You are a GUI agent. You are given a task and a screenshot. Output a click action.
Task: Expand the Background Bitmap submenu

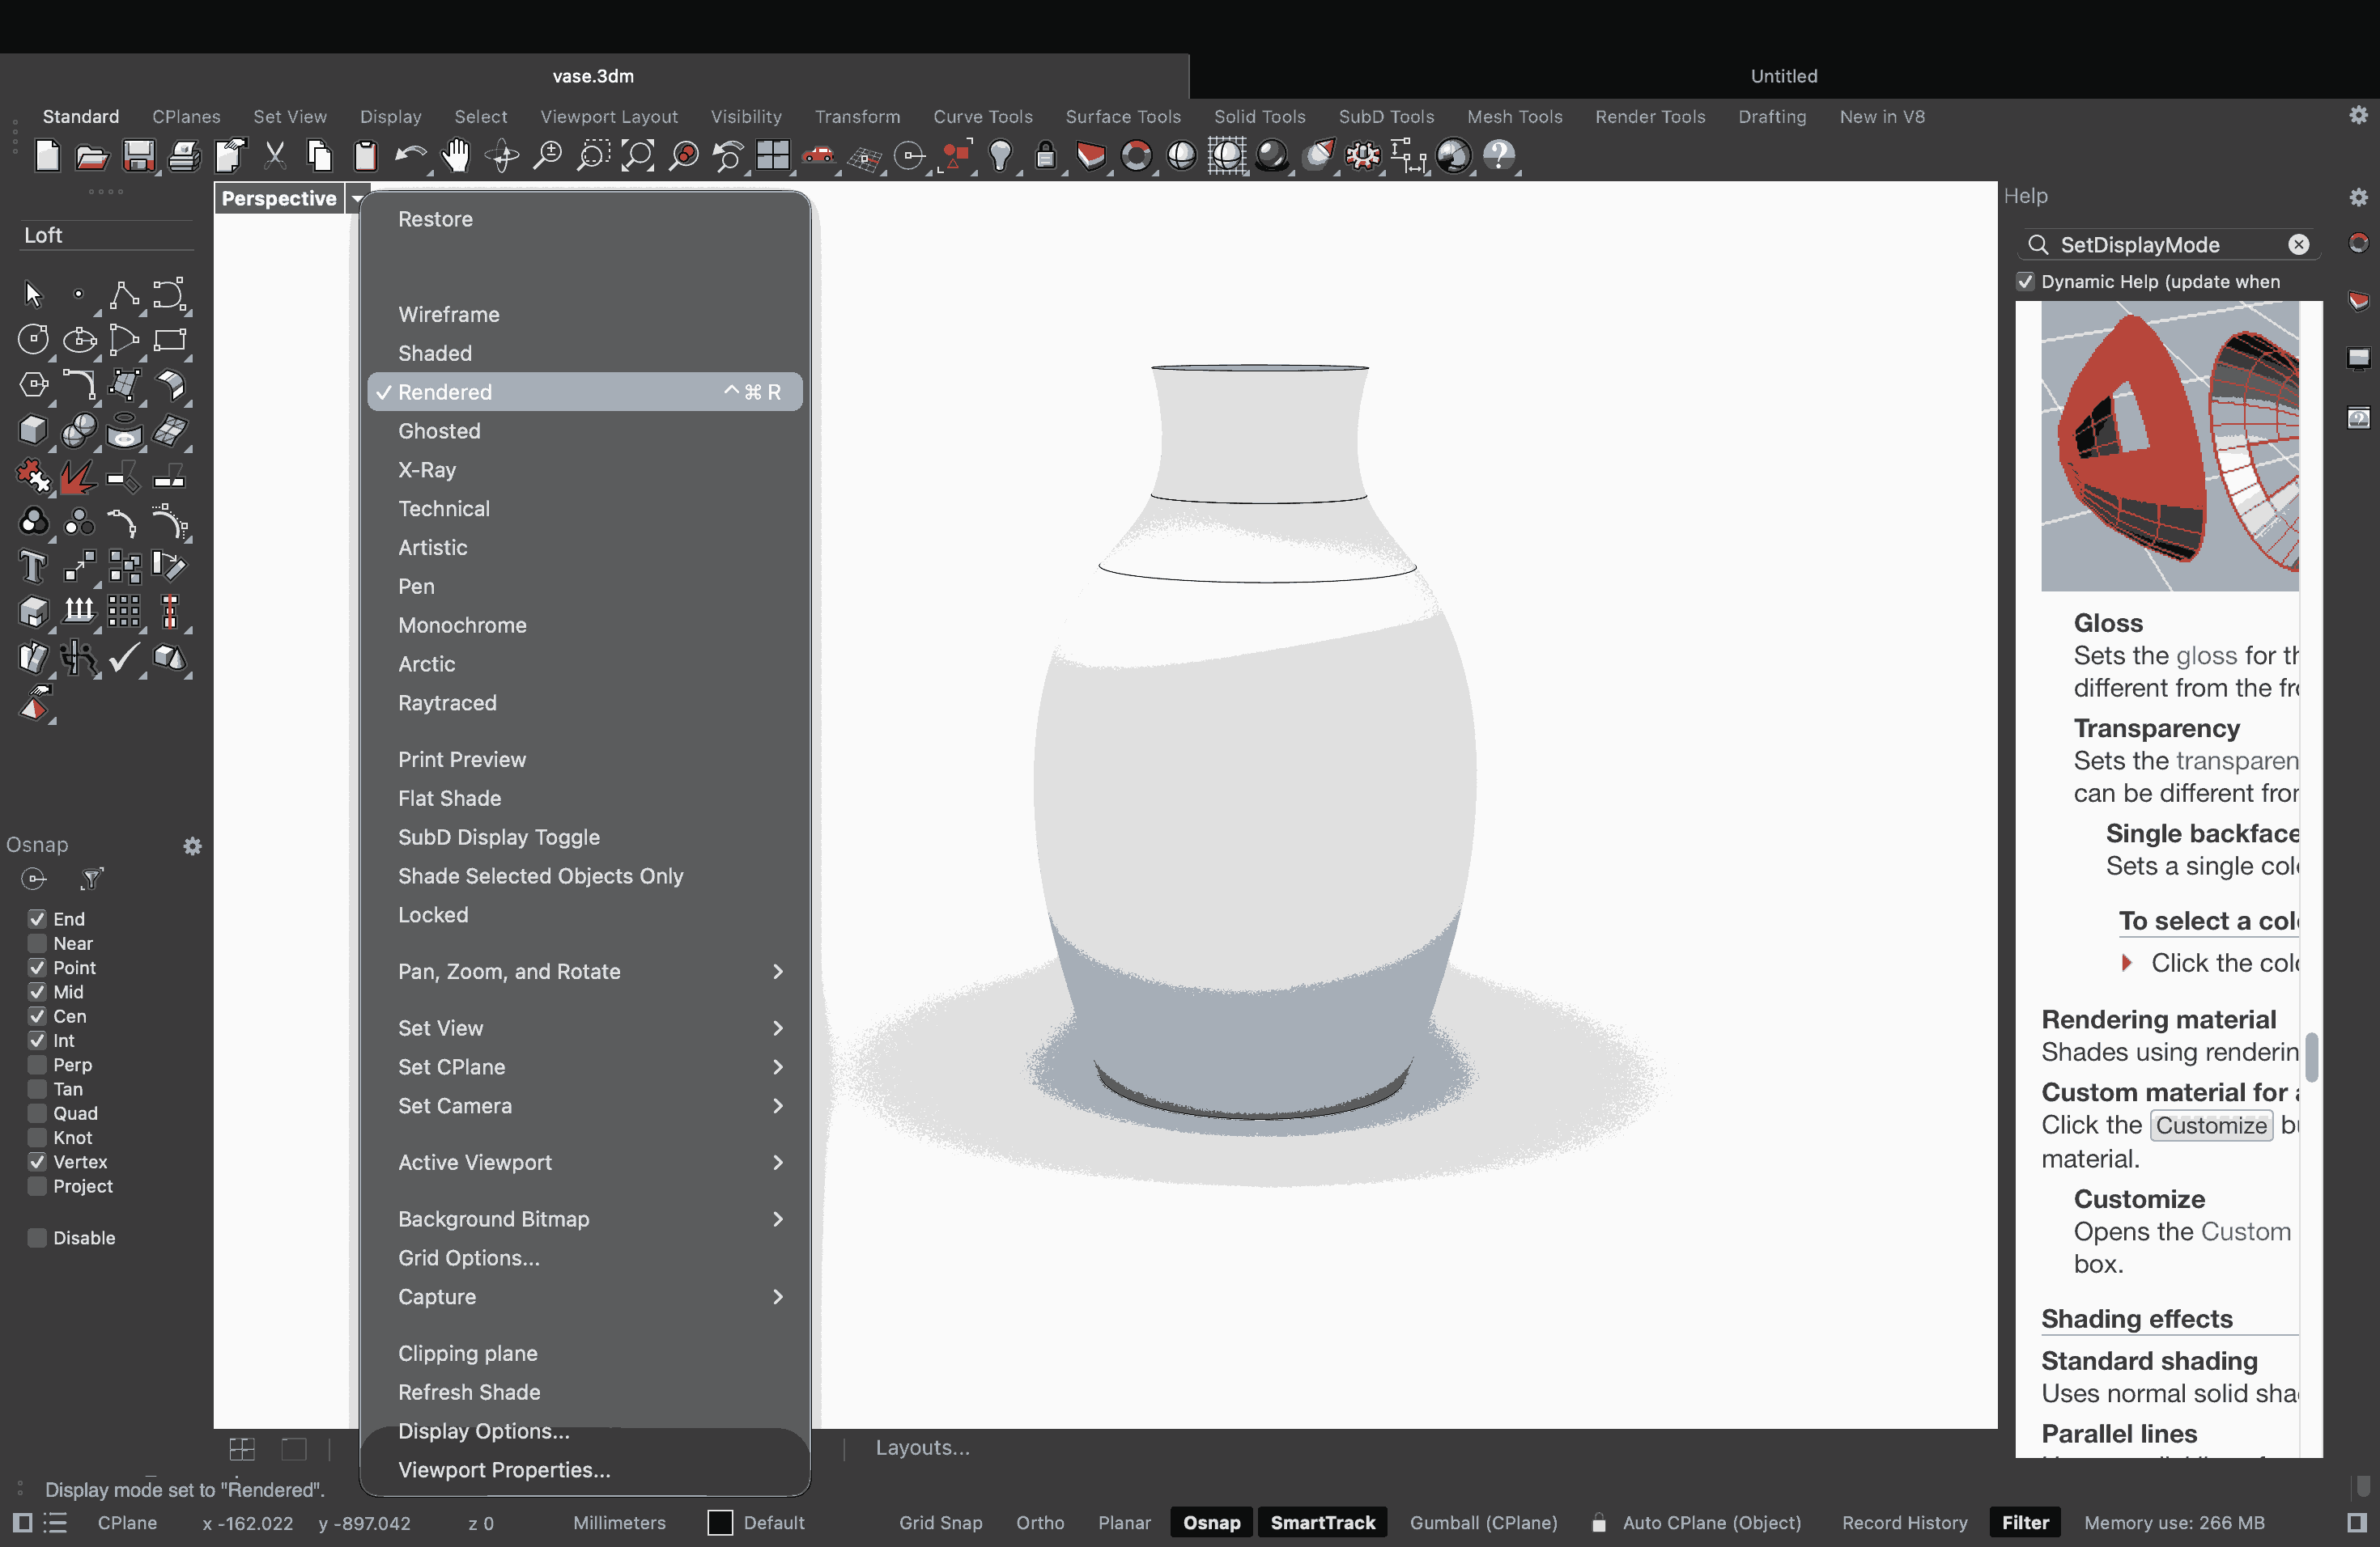click(x=493, y=1219)
